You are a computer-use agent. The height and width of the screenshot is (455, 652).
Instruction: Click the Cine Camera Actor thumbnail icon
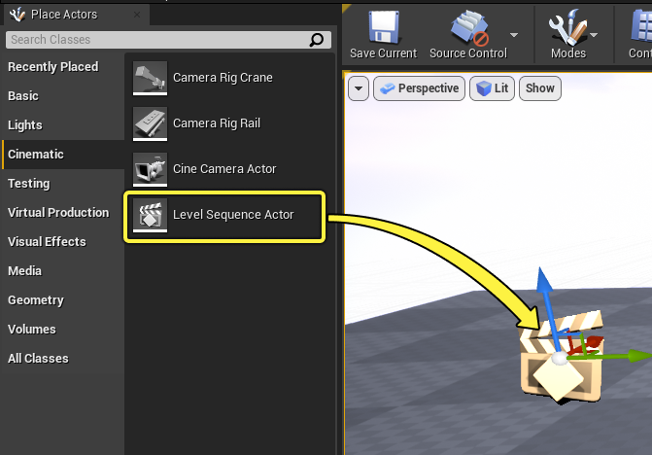pos(150,169)
